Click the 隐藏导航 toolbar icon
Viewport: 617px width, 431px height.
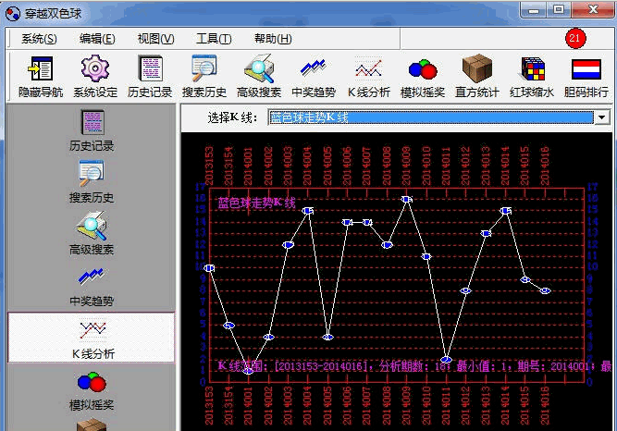(41, 77)
